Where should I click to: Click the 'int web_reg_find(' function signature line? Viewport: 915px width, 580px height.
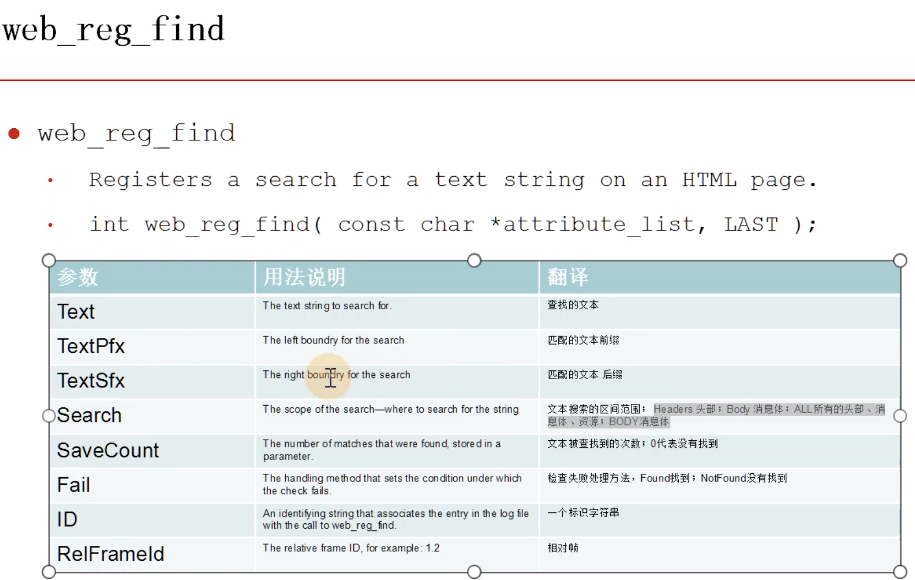[x=453, y=225]
